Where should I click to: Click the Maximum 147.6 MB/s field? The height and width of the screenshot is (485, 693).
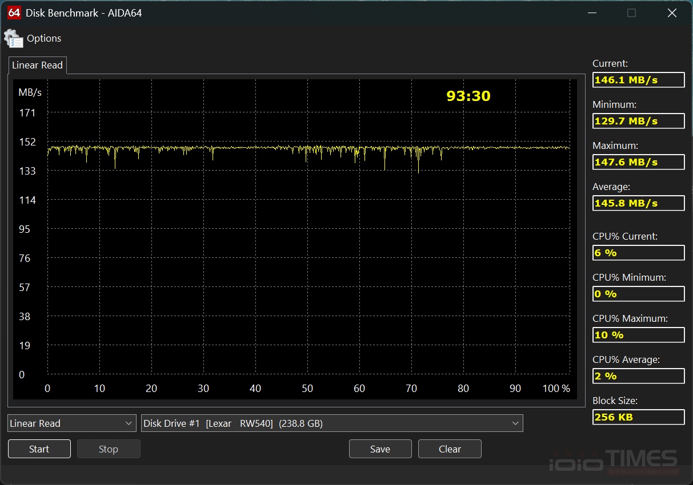point(638,162)
